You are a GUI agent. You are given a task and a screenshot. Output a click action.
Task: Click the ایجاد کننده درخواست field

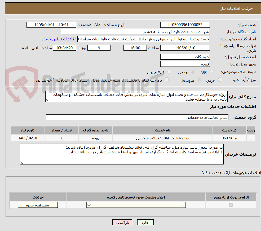pyautogui.click(x=143, y=39)
